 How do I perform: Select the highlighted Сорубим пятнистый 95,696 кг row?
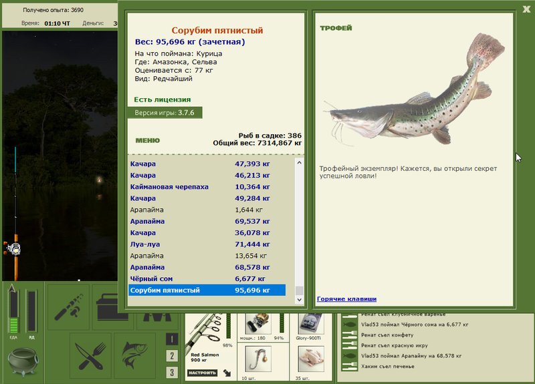[207, 291]
